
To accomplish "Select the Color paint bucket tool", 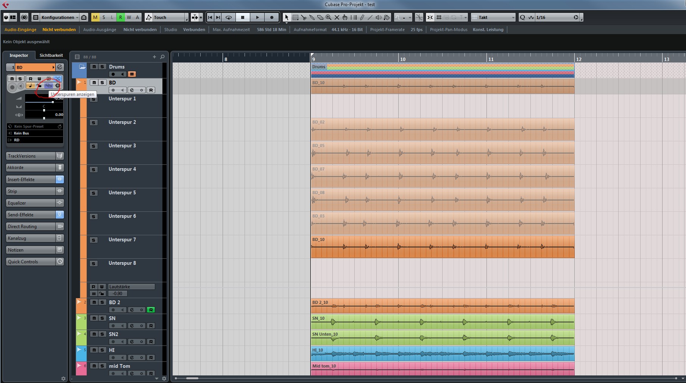I will [x=387, y=17].
